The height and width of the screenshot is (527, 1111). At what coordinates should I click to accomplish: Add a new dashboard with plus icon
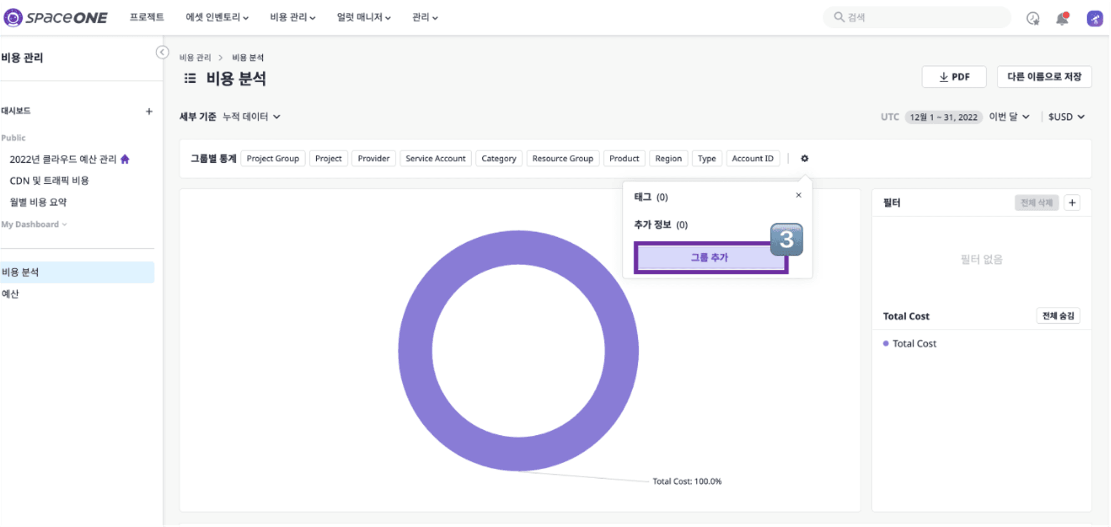click(x=149, y=111)
